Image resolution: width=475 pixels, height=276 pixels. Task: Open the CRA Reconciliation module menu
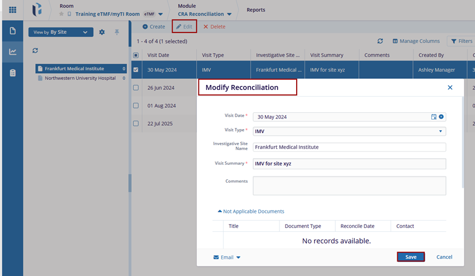(208, 14)
